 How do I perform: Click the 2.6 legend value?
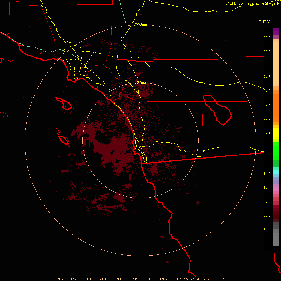point(267,160)
